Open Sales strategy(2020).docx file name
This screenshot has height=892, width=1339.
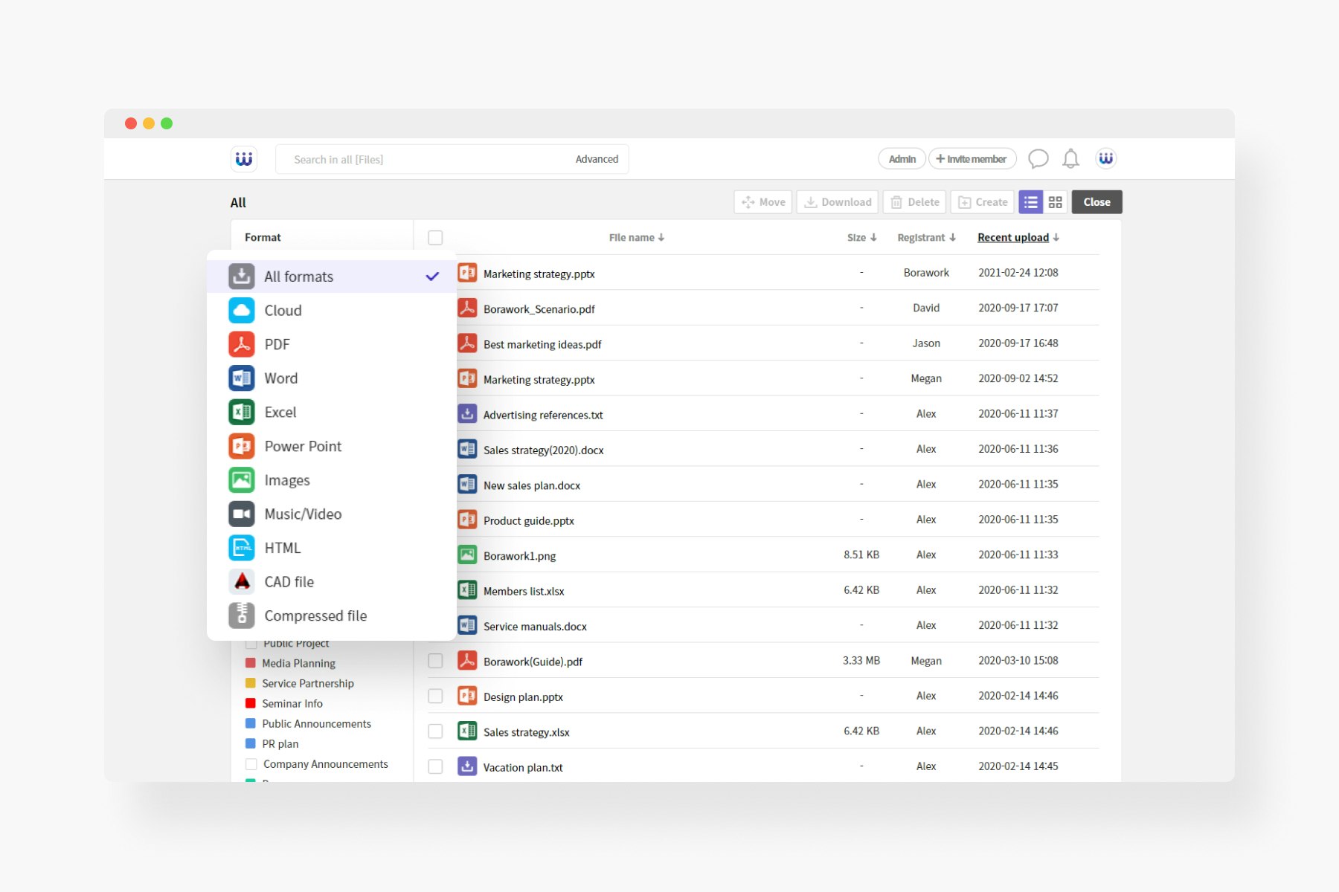(544, 450)
